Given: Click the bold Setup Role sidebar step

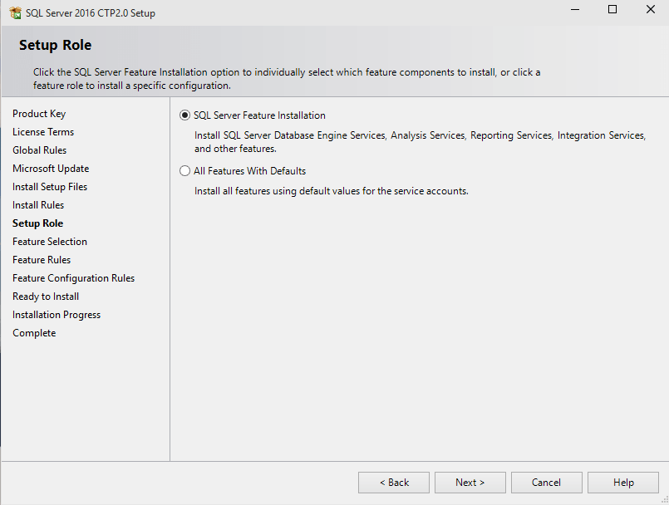Looking at the screenshot, I should coord(38,223).
